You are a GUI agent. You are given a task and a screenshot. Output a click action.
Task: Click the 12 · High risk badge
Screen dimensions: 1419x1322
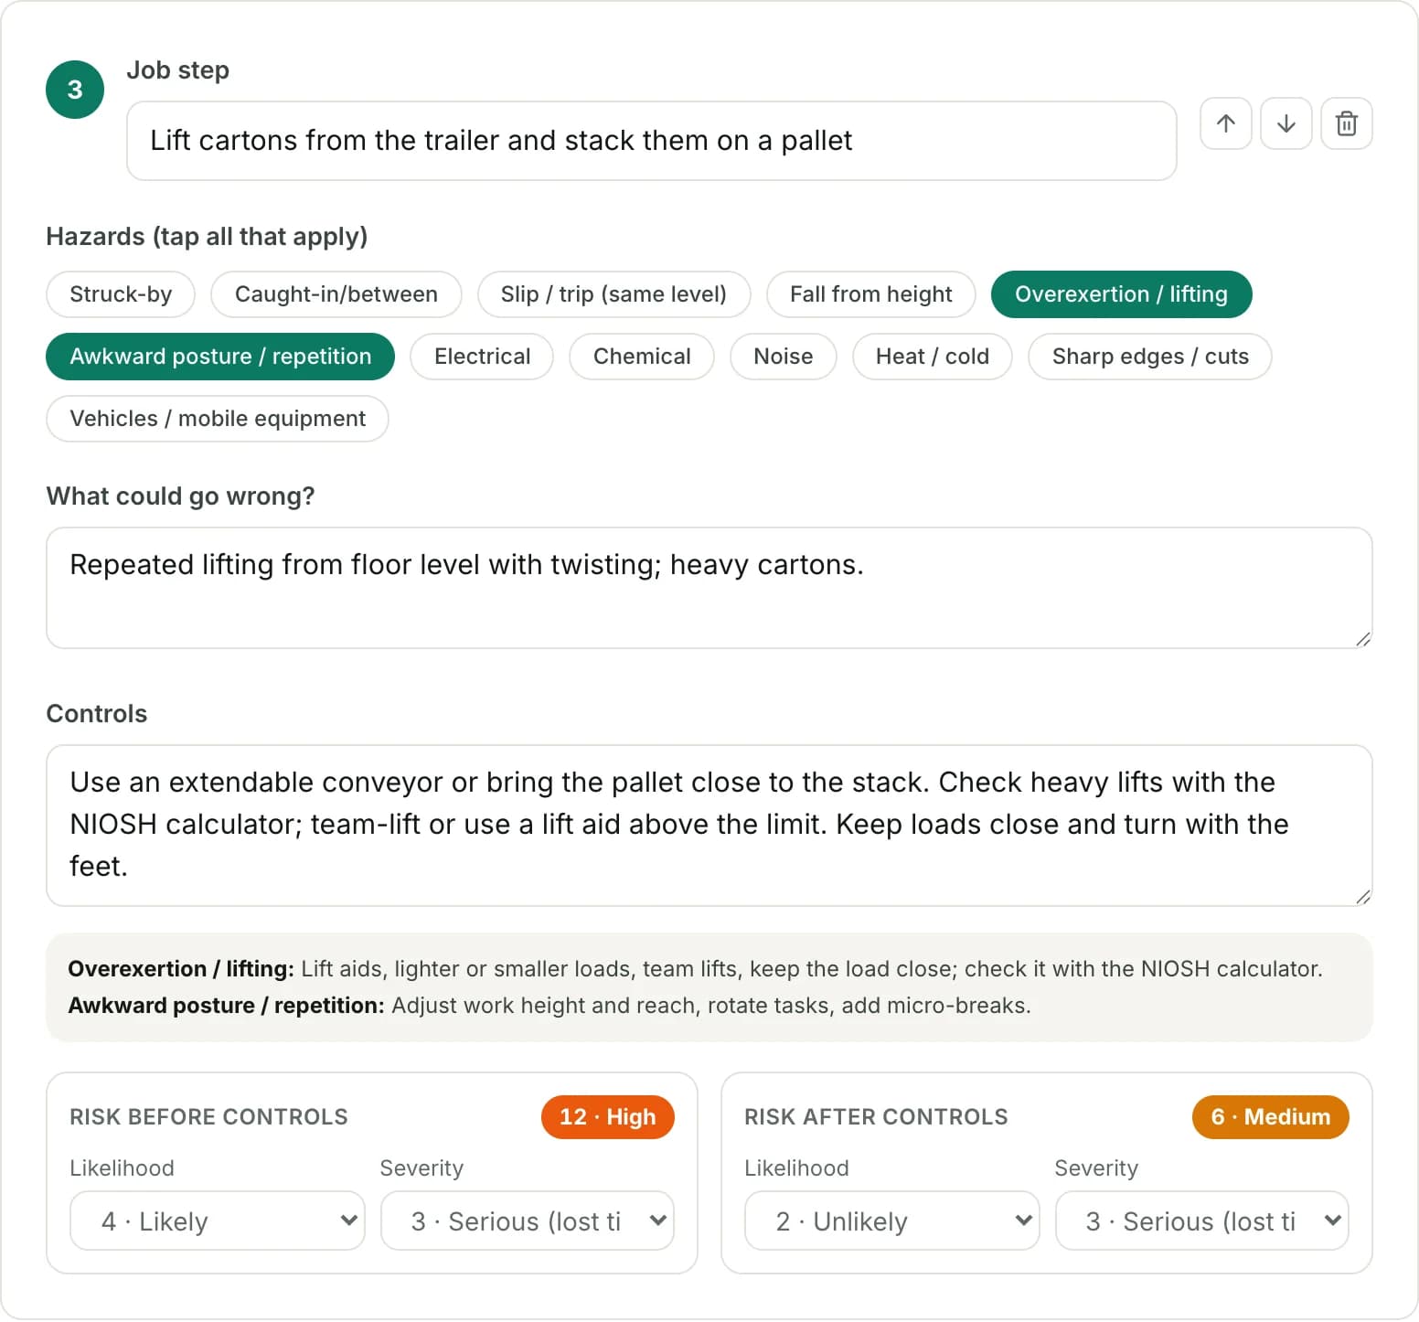(607, 1117)
